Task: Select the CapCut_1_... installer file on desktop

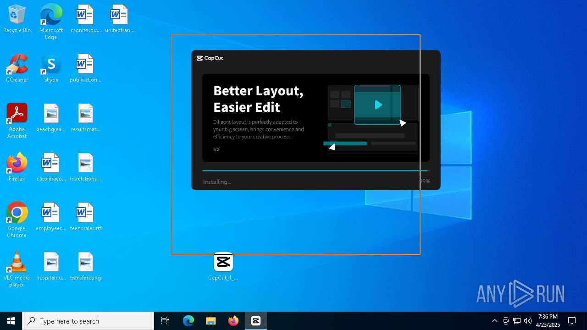Action: 223,267
